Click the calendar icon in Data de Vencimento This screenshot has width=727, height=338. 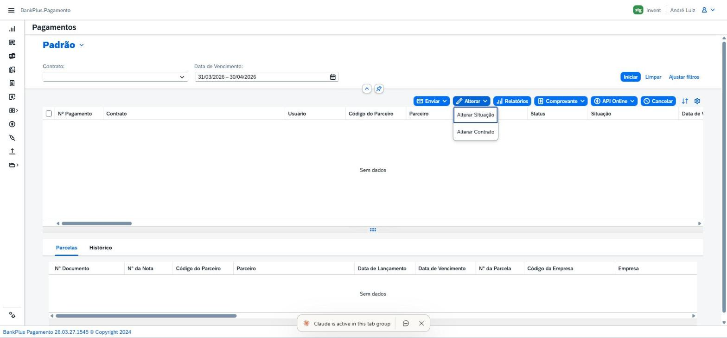332,77
